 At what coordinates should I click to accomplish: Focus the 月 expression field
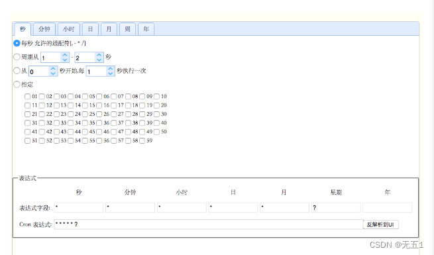[x=284, y=207]
